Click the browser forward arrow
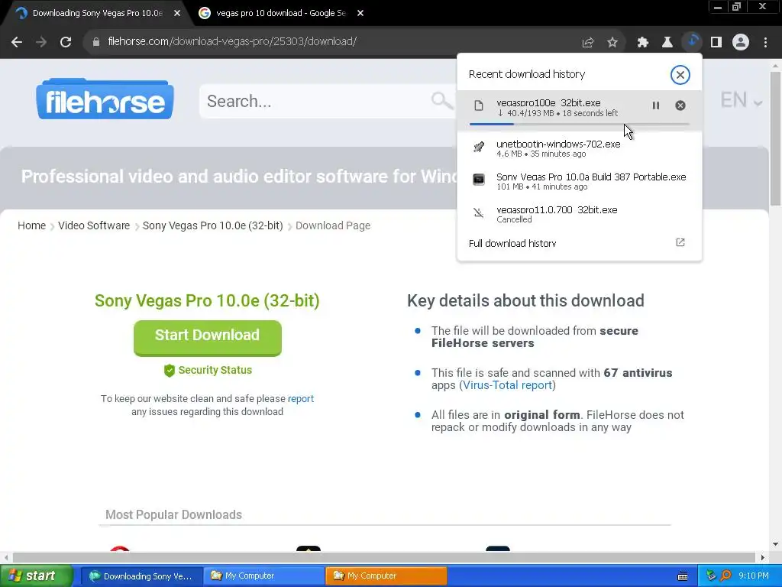 [41, 42]
